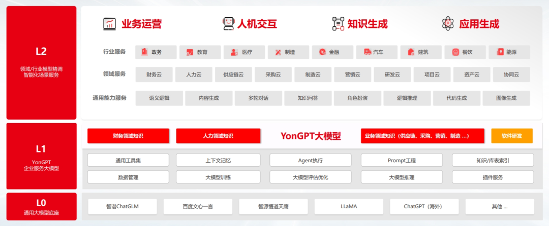This screenshot has height=226, width=549.
Task: Select the Agent执行 module
Action: pos(310,160)
